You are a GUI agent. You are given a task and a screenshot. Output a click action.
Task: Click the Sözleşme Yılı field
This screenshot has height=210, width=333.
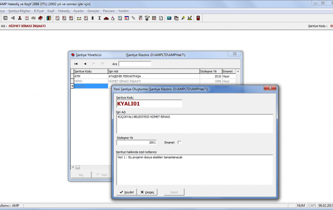[x=136, y=142]
